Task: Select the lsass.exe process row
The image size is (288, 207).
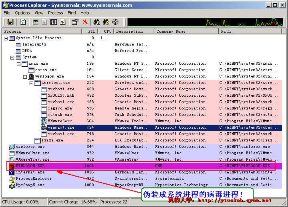Action: point(52,140)
